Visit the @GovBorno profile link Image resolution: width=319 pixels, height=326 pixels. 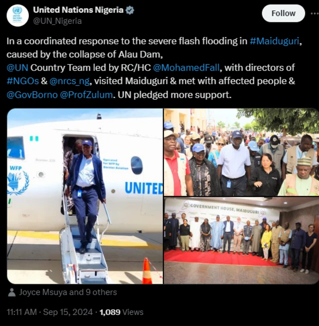point(32,95)
